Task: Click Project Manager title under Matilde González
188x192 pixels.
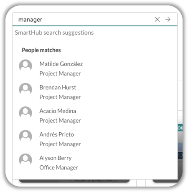Action: click(60, 73)
